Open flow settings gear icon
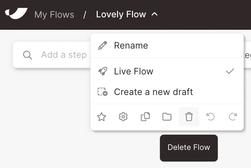251x168 pixels. click(123, 117)
